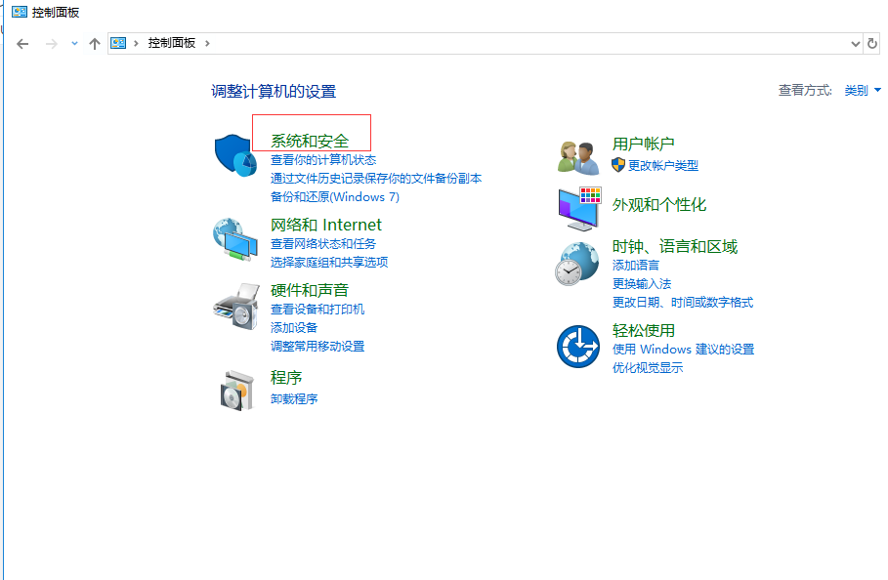
Task: Click the Ease of Access icon
Action: (577, 347)
